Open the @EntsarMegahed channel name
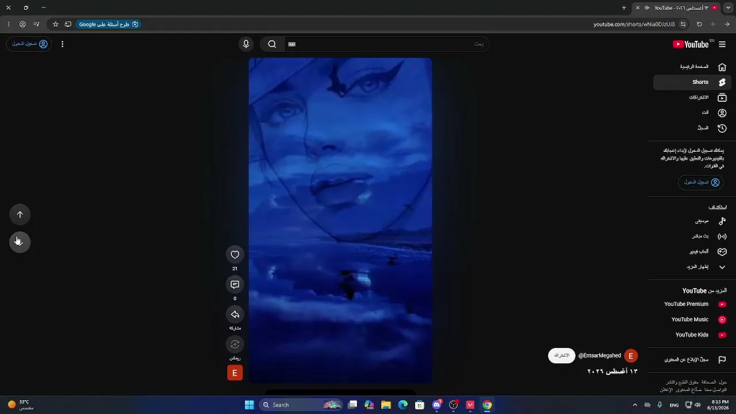This screenshot has height=414, width=736. click(600, 356)
